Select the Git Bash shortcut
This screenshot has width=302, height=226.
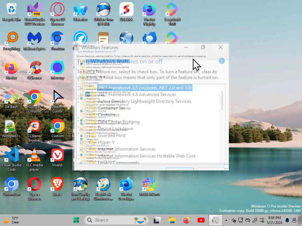click(12, 99)
